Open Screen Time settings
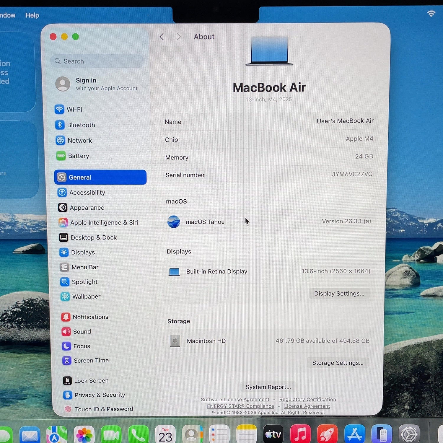 [x=85, y=360]
